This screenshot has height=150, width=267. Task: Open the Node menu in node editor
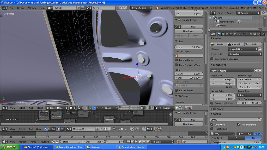click(x=39, y=129)
